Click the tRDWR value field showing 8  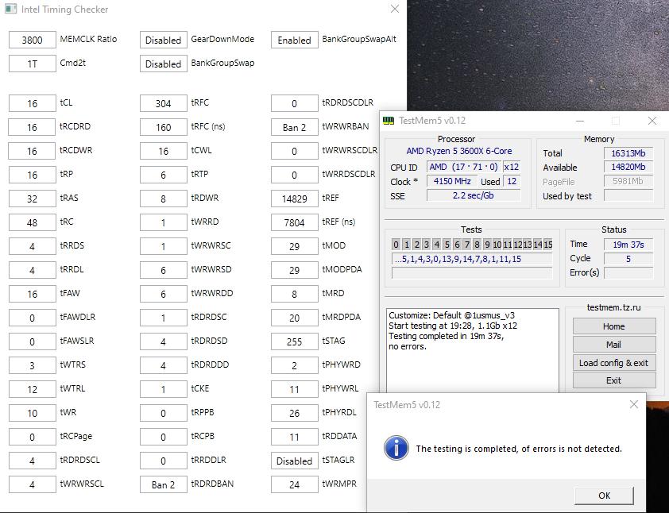[164, 199]
